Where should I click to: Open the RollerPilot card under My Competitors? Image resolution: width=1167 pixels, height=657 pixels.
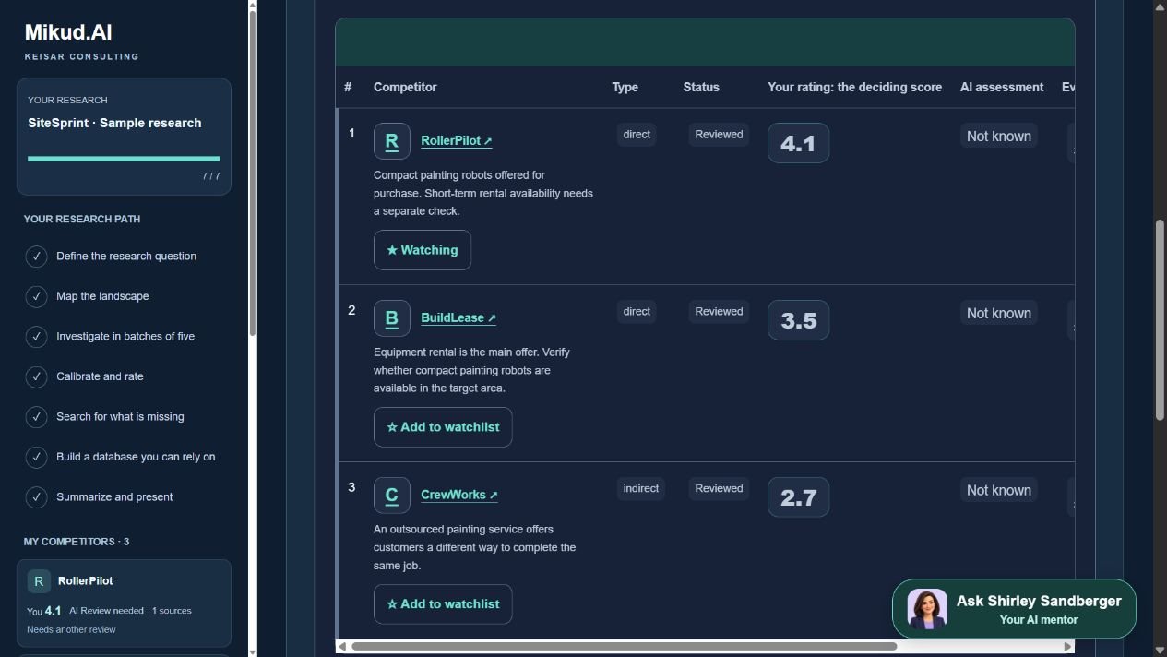[x=124, y=603]
